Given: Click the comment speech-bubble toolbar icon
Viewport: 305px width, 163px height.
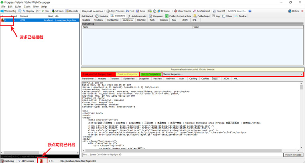Looking at the screenshot, I should coord(20,11).
